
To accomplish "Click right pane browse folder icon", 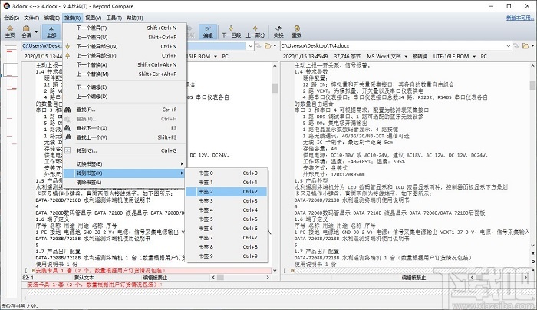I will (525, 46).
